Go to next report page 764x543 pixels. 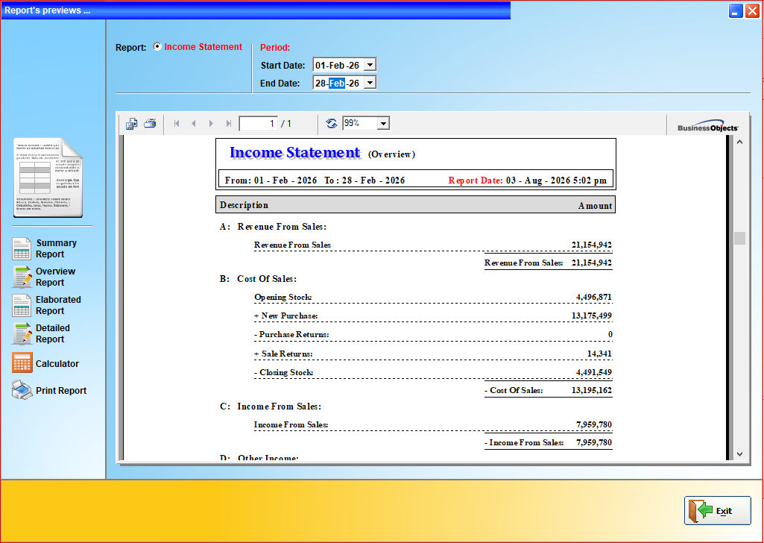(x=211, y=124)
